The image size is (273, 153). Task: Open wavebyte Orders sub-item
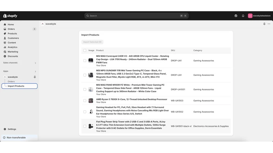pos(11,81)
